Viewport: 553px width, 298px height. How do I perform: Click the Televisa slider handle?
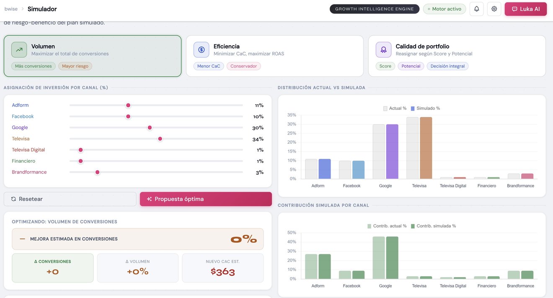coord(160,139)
